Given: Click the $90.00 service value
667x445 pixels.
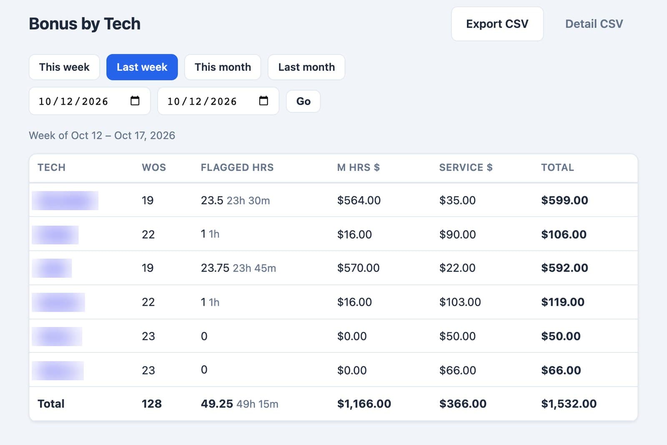Looking at the screenshot, I should [457, 235].
